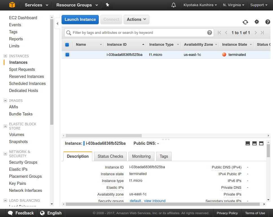Screen dimensions: 273x217
Task: Open Security Groups in sidebar
Action: [x=23, y=162]
